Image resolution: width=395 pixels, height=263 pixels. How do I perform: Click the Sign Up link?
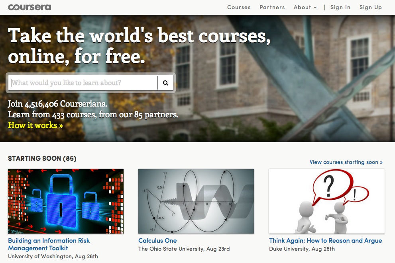370,7
